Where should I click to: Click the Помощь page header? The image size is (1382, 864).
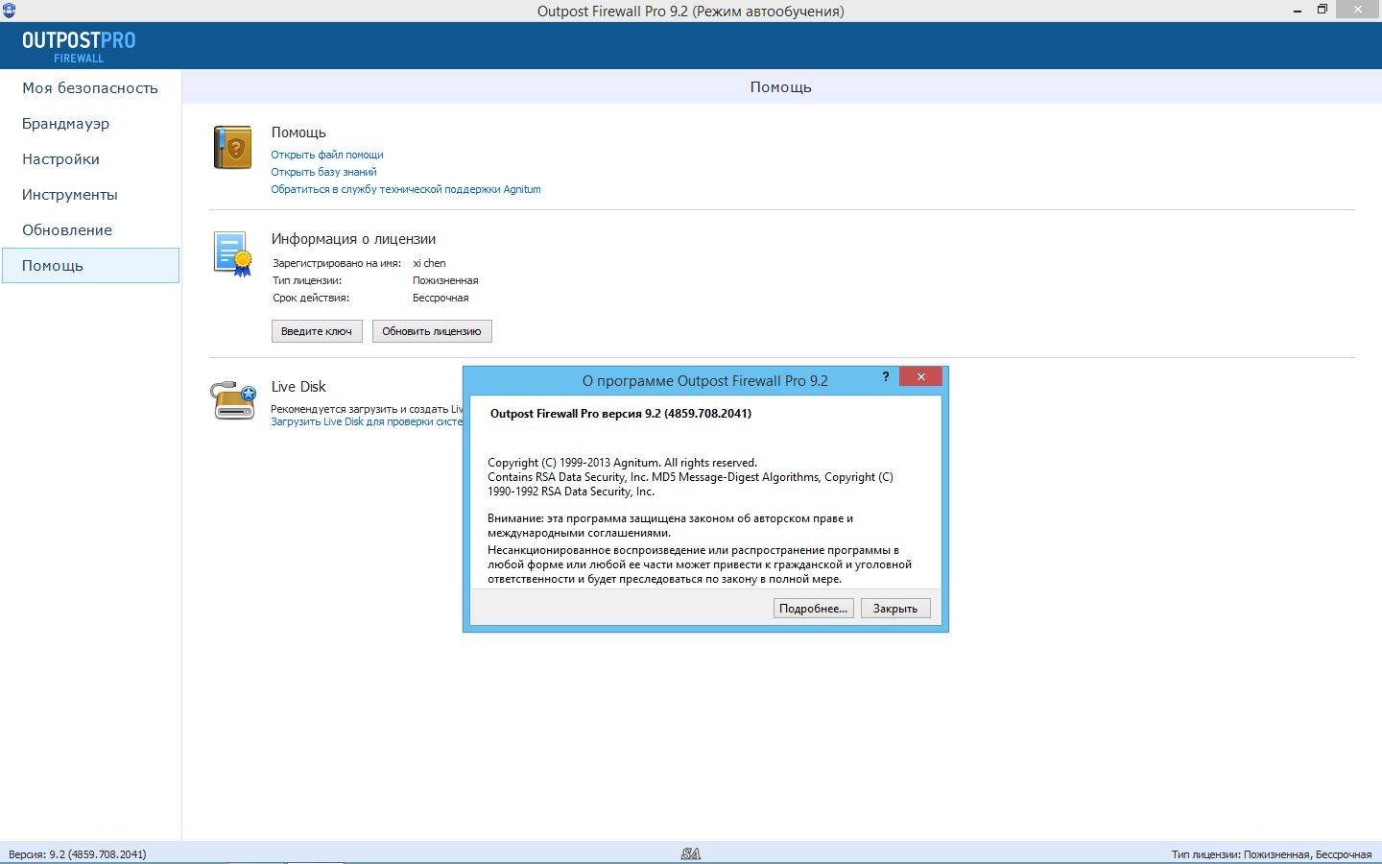781,87
